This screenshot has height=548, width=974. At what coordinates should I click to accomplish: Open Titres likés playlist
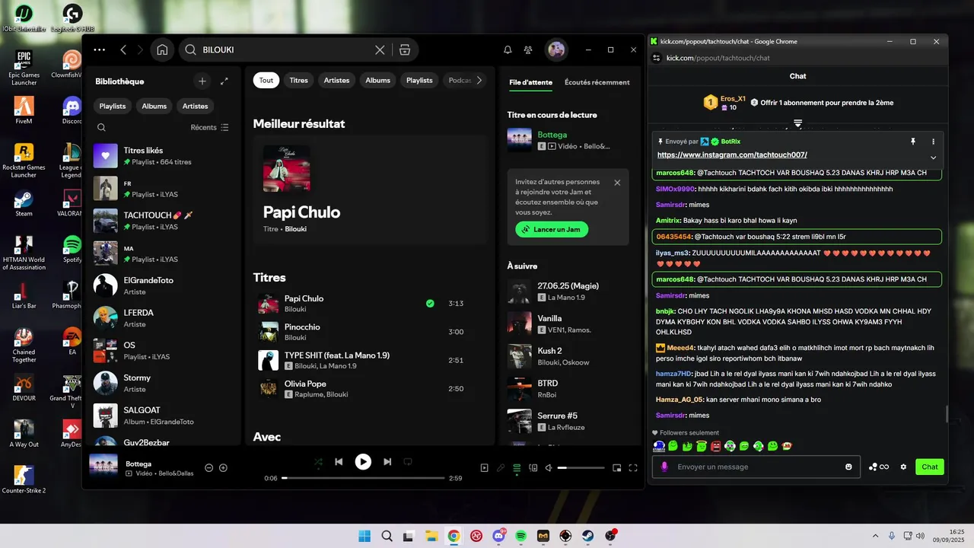(x=162, y=156)
